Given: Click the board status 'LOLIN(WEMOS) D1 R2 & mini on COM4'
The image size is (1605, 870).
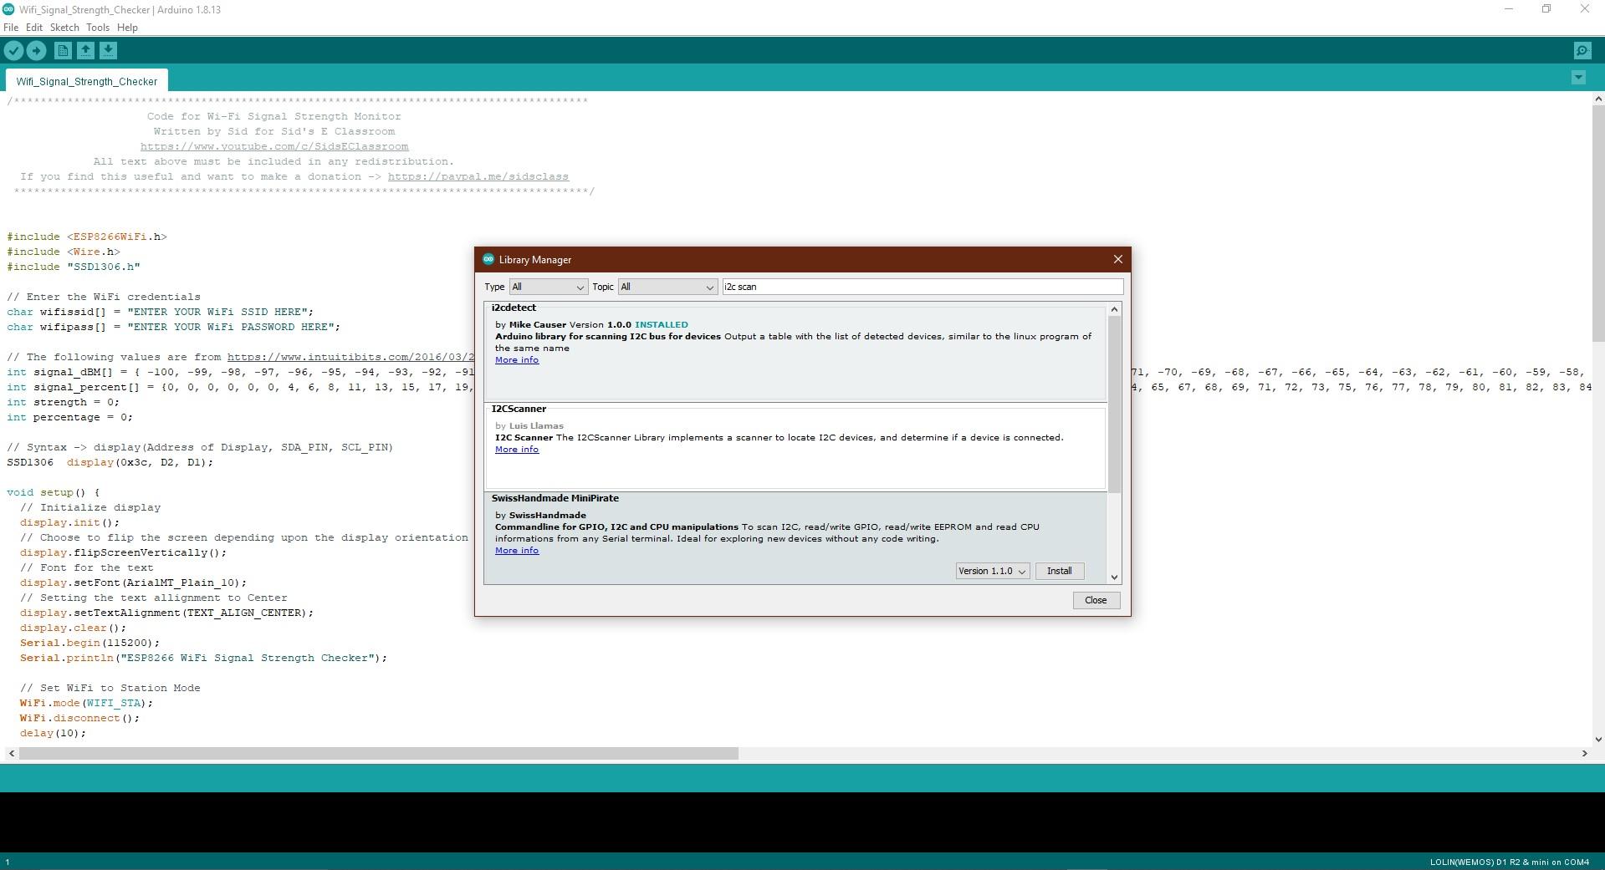Looking at the screenshot, I should pos(1509,862).
